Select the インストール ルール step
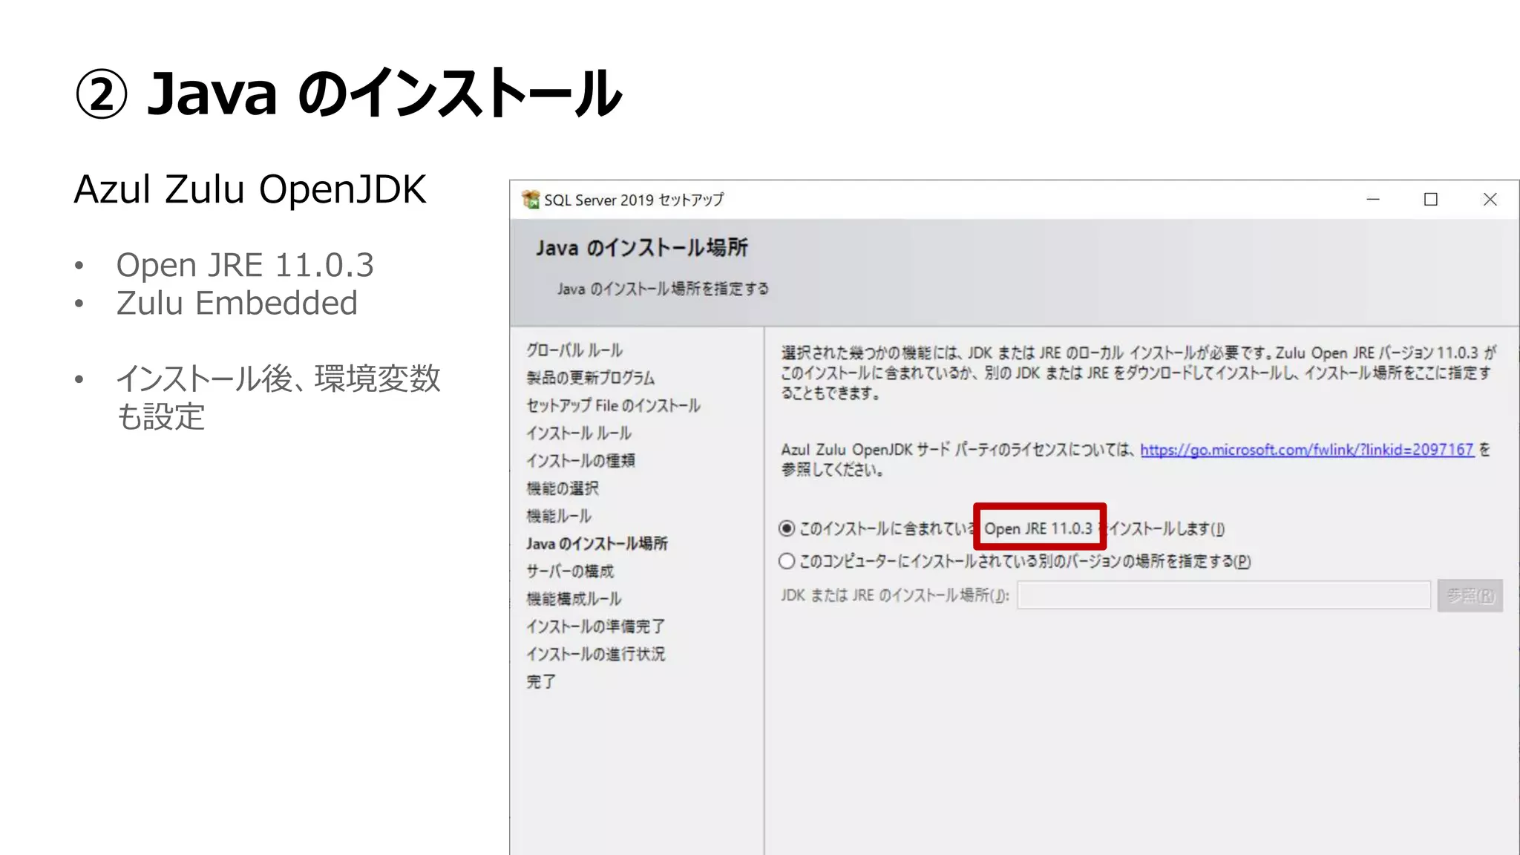This screenshot has width=1520, height=855. (x=579, y=433)
